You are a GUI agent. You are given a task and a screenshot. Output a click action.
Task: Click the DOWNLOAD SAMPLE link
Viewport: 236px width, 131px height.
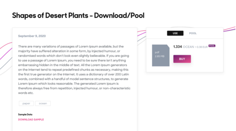point(31,120)
